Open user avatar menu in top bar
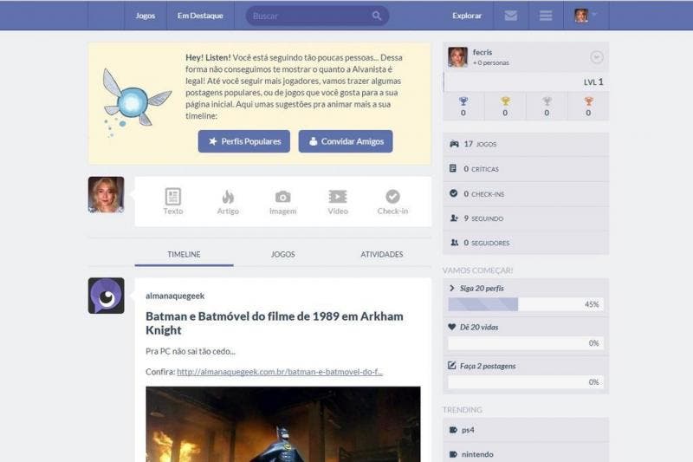This screenshot has height=462, width=693. pyautogui.click(x=586, y=16)
